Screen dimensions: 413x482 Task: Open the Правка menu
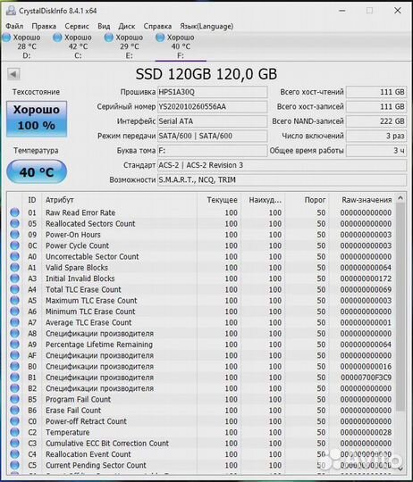44,26
